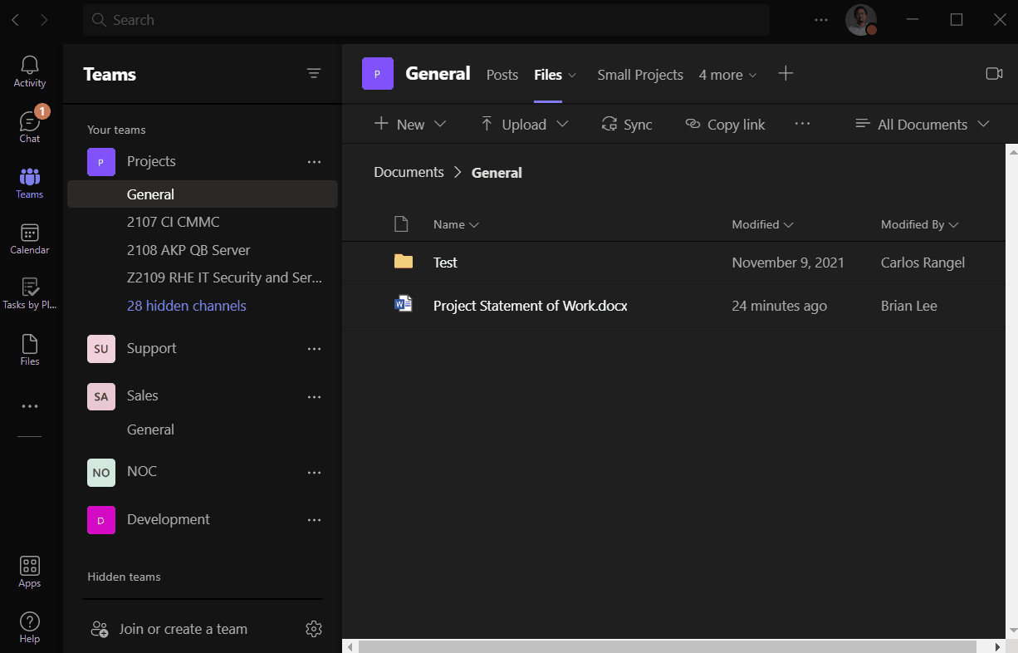
Task: Open Modified By column dropdown
Action: (x=920, y=224)
